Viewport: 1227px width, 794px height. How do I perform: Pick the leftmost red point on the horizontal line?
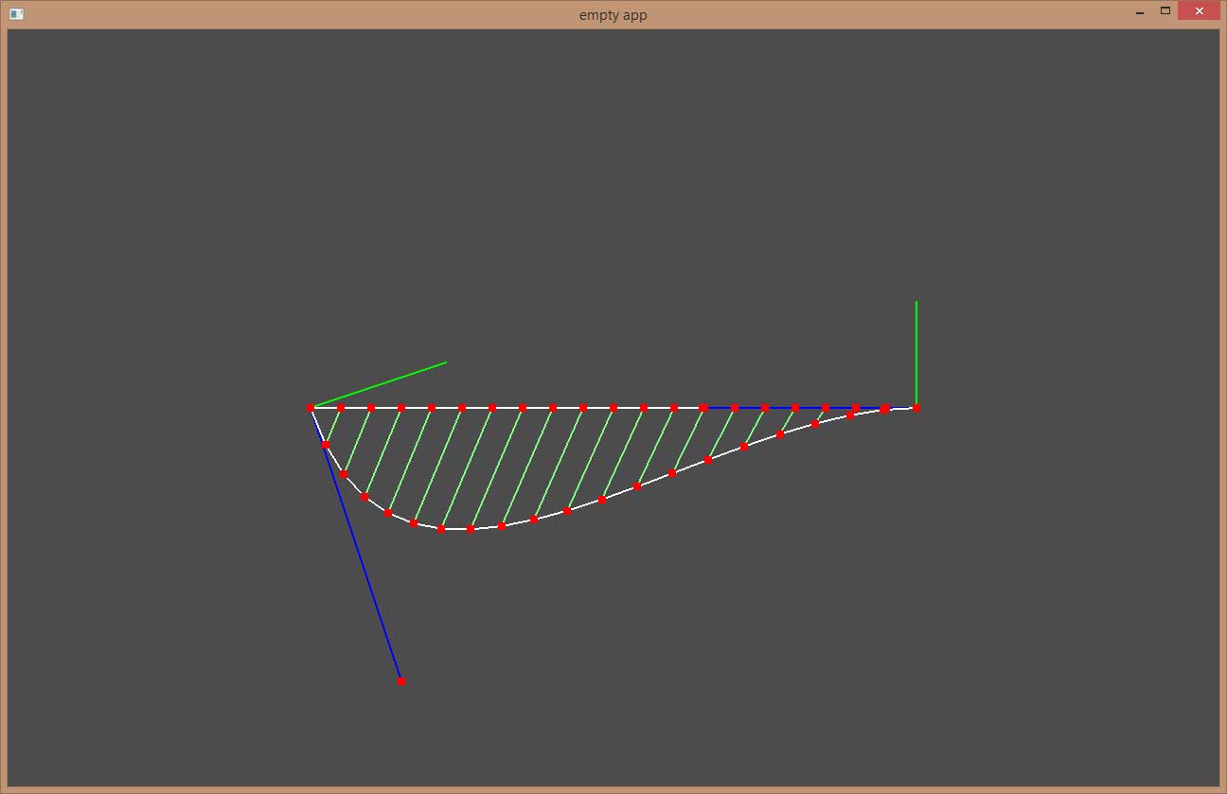pyautogui.click(x=311, y=408)
